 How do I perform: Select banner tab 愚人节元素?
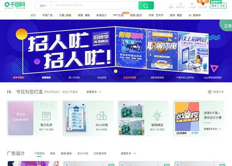[x=74, y=77]
